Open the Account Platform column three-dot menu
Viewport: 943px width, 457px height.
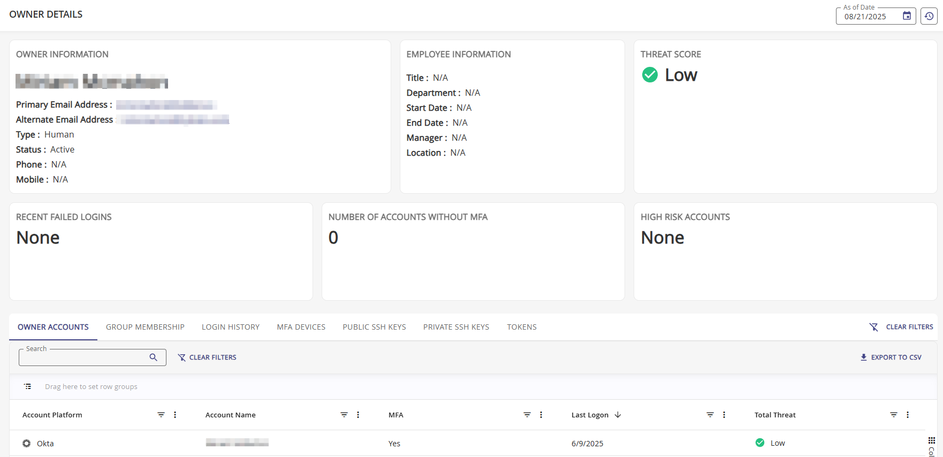[175, 415]
